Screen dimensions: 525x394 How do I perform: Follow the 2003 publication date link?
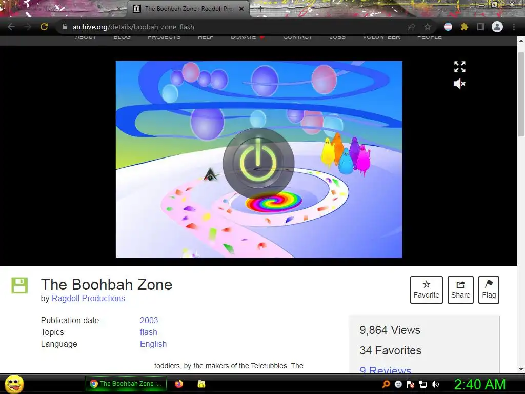(x=149, y=320)
